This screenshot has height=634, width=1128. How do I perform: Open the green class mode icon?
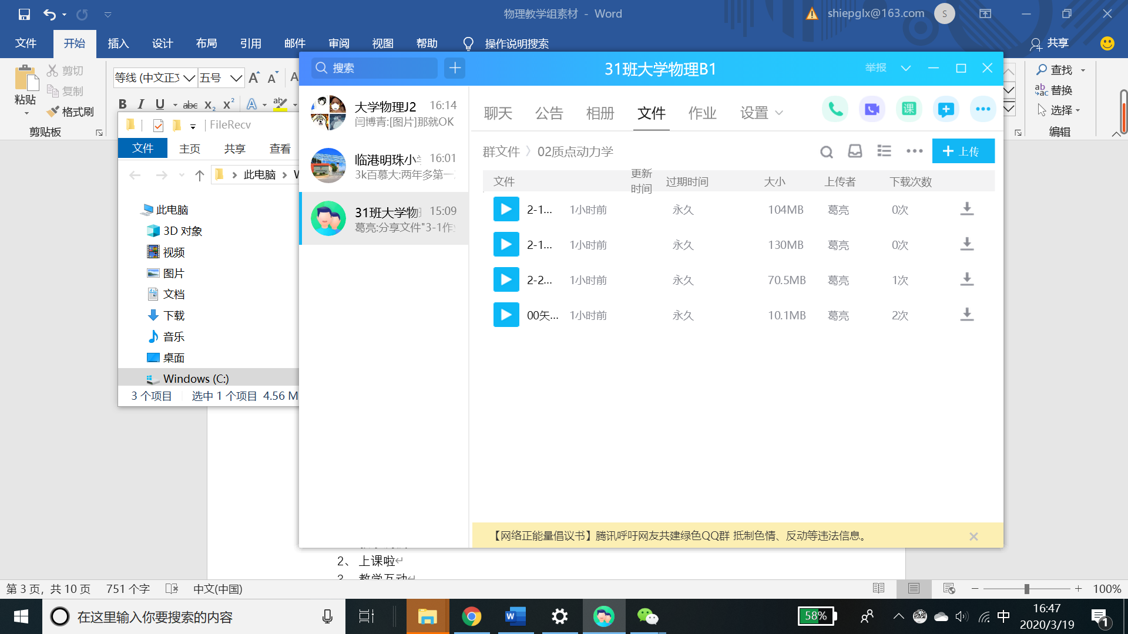tap(909, 109)
